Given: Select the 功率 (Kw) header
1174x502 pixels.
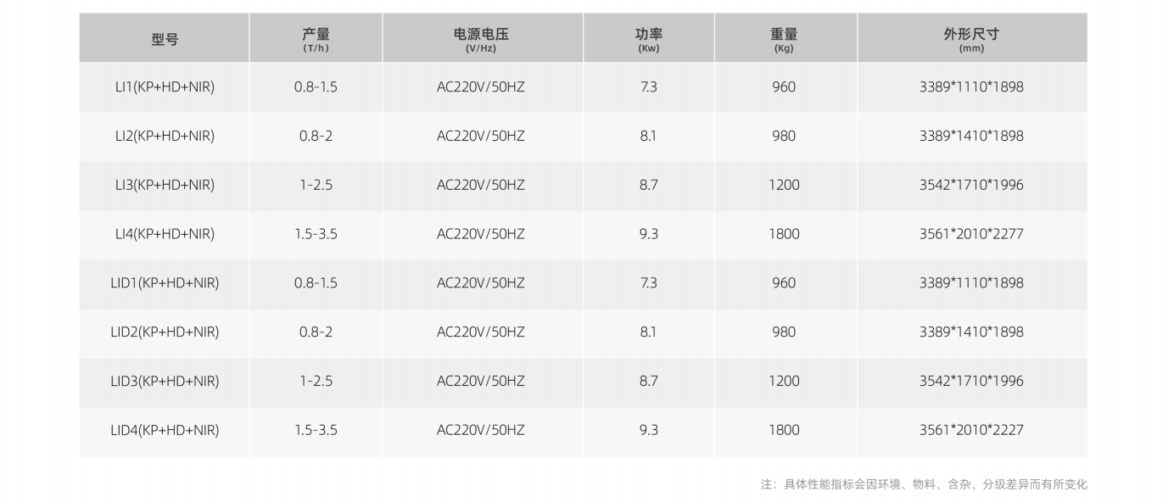Looking at the screenshot, I should tap(649, 39).
